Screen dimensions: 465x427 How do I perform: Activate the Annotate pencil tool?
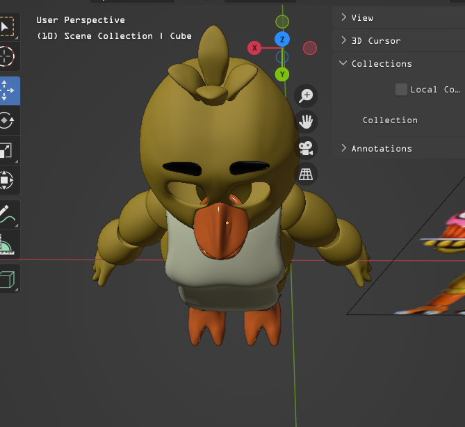7,214
